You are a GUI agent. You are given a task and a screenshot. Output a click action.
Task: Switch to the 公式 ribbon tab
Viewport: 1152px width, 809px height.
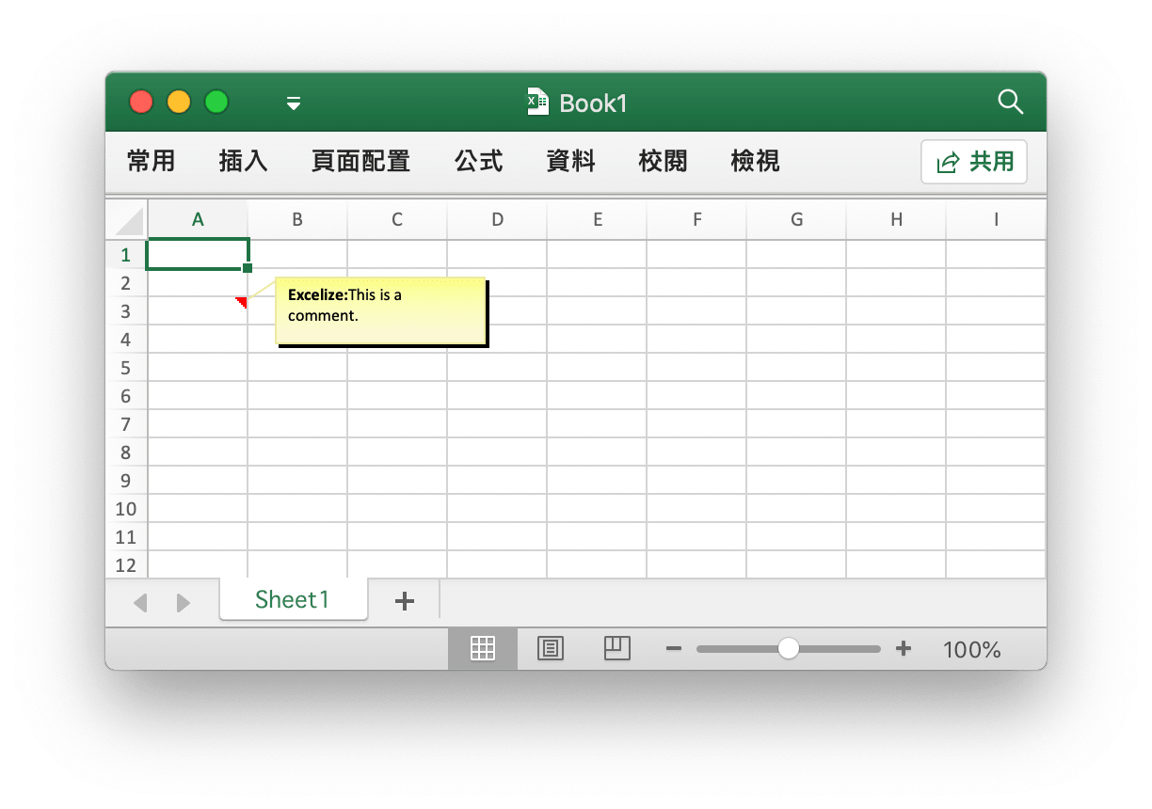[478, 162]
